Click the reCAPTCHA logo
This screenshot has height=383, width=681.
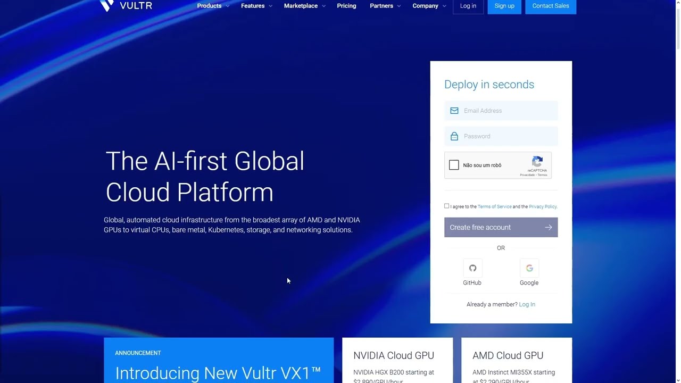(x=537, y=161)
